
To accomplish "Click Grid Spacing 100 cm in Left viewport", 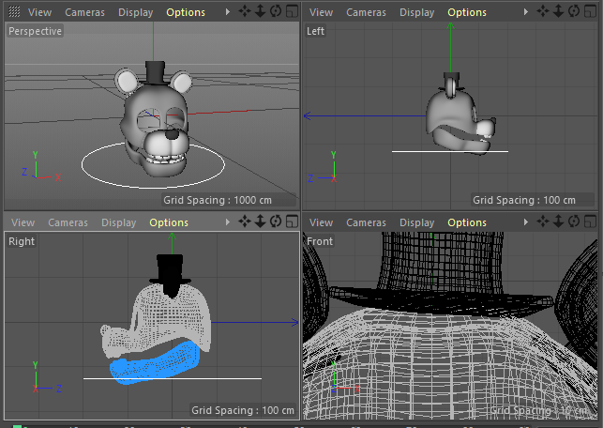I will (524, 200).
